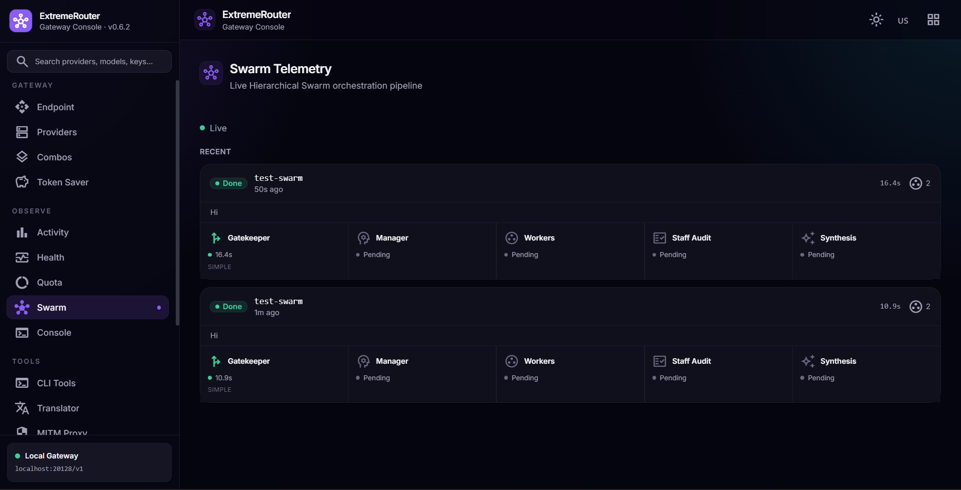Click the ExtremeRouter logo in the sidebar header
Viewport: 961px width, 490px height.
click(x=21, y=21)
